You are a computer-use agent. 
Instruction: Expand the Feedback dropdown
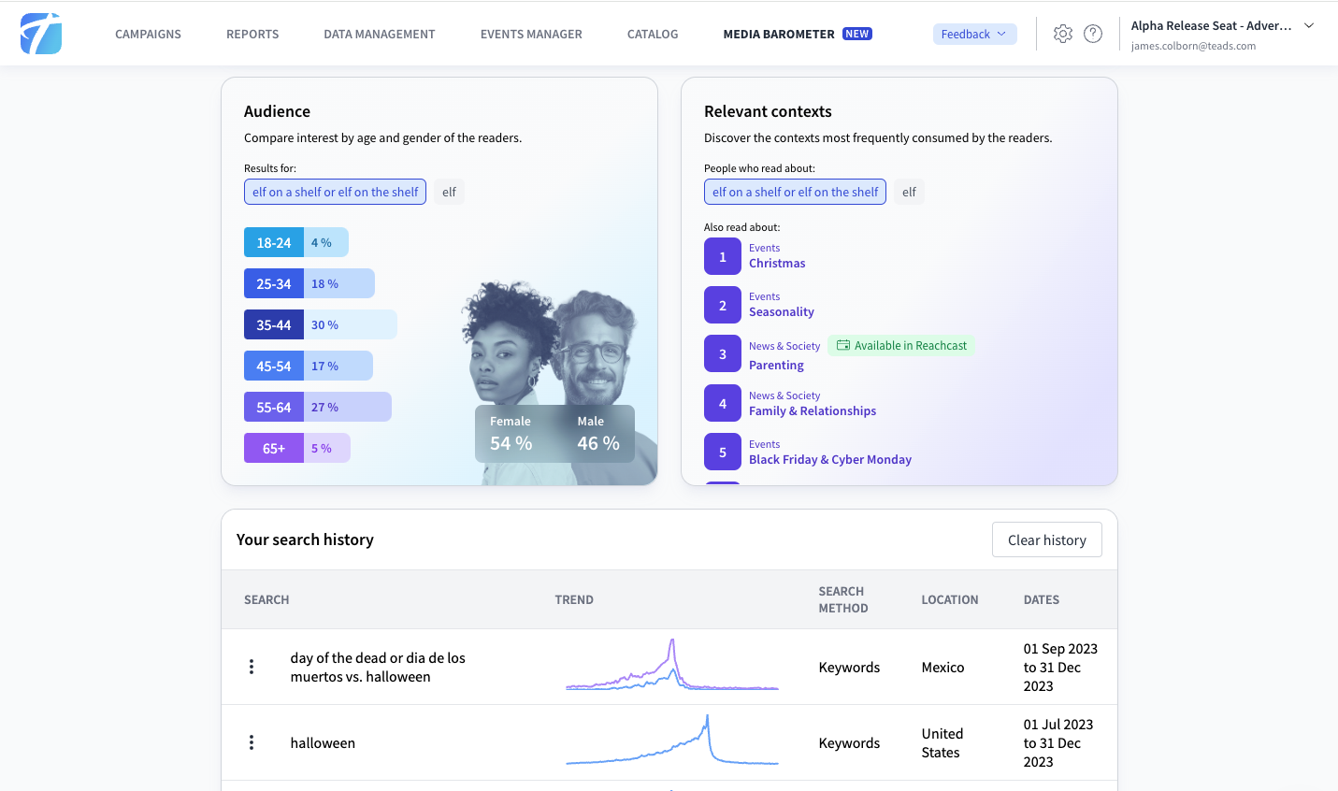point(974,34)
